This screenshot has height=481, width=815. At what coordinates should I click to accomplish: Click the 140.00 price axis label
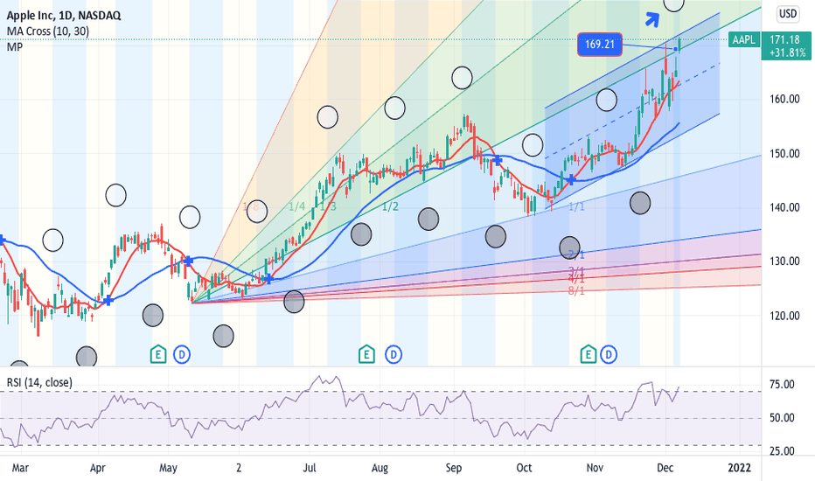(784, 207)
